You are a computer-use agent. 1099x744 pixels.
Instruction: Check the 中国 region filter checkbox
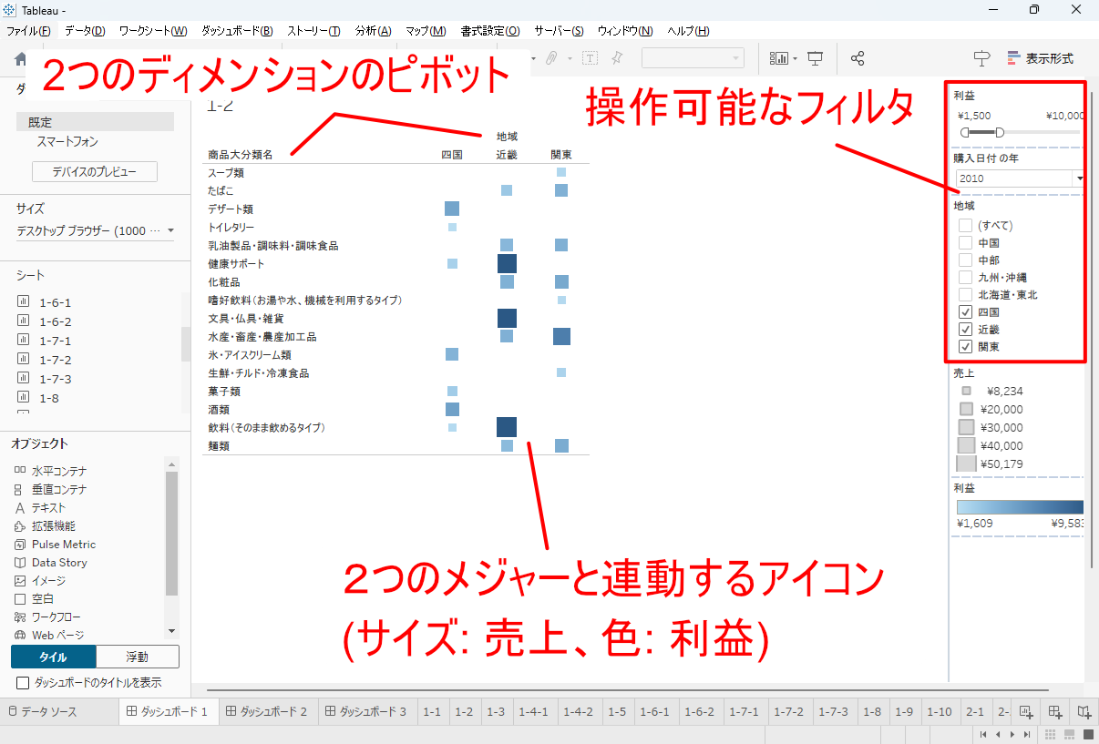(965, 242)
